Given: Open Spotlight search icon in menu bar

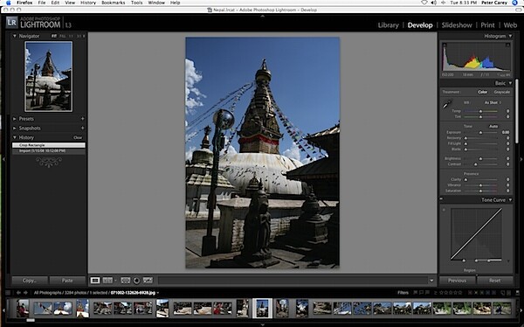Looking at the screenshot, I should click(515, 3).
